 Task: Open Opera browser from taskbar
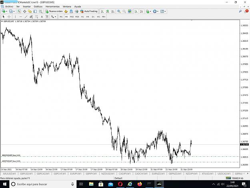click(x=120, y=184)
